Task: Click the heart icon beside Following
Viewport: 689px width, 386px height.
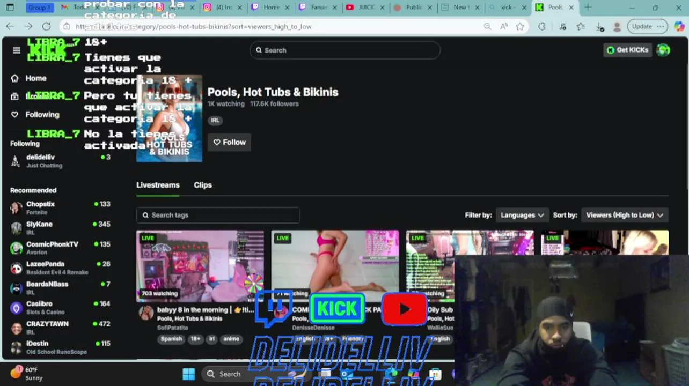Action: coord(15,114)
